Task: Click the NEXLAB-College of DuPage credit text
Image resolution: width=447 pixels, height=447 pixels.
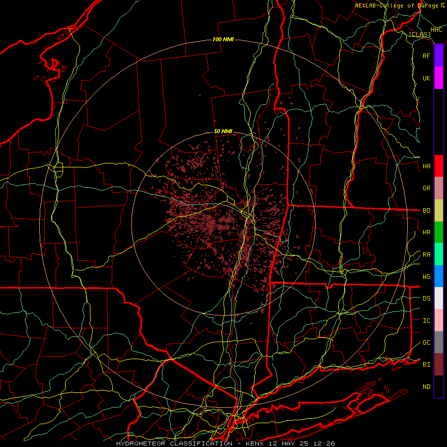Action: click(396, 5)
